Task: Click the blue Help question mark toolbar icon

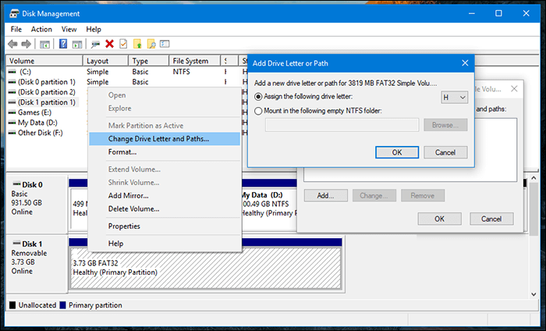Action: (x=63, y=44)
